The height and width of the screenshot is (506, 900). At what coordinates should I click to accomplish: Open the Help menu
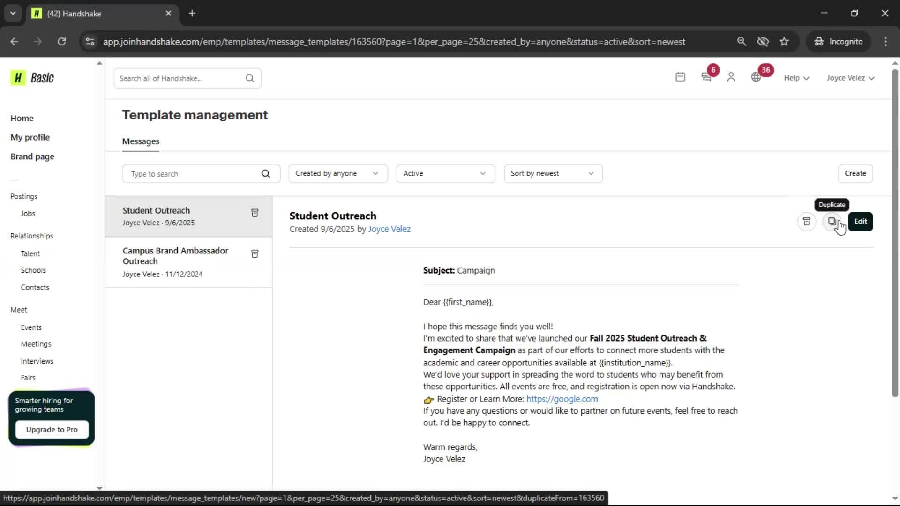(796, 78)
